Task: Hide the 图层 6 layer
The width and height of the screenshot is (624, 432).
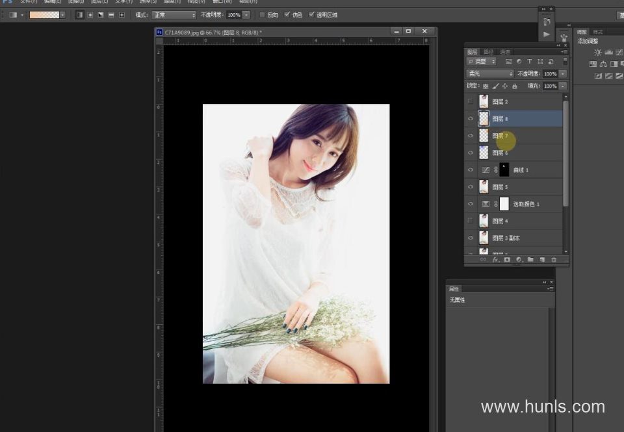Action: [x=471, y=153]
